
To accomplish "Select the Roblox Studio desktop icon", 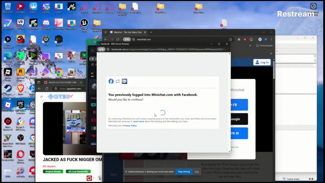I will point(8,74).
